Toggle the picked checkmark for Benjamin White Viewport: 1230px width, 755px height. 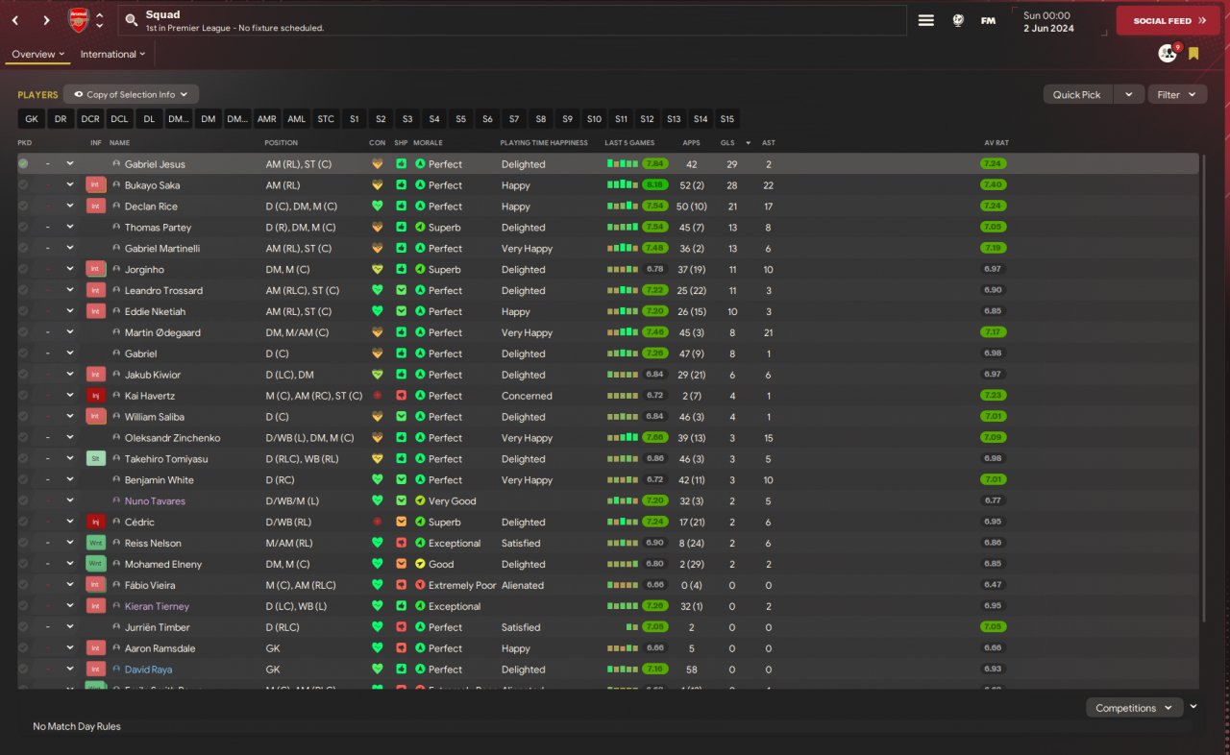[x=23, y=480]
